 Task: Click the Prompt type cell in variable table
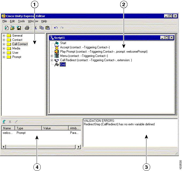21,133
